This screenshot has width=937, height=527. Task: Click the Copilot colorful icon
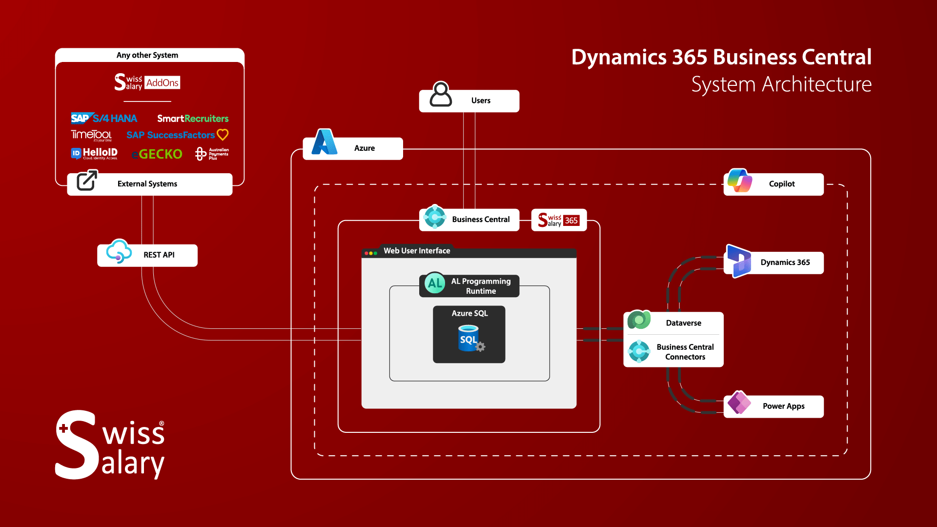739,181
